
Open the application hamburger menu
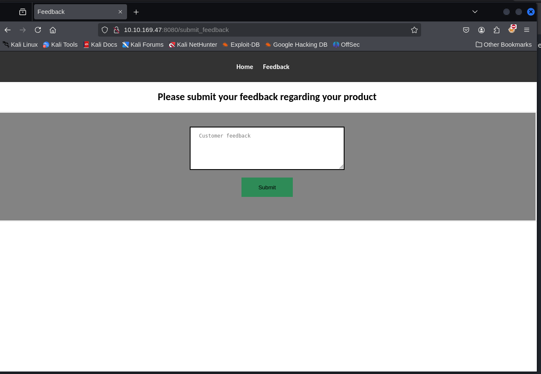[x=527, y=30]
